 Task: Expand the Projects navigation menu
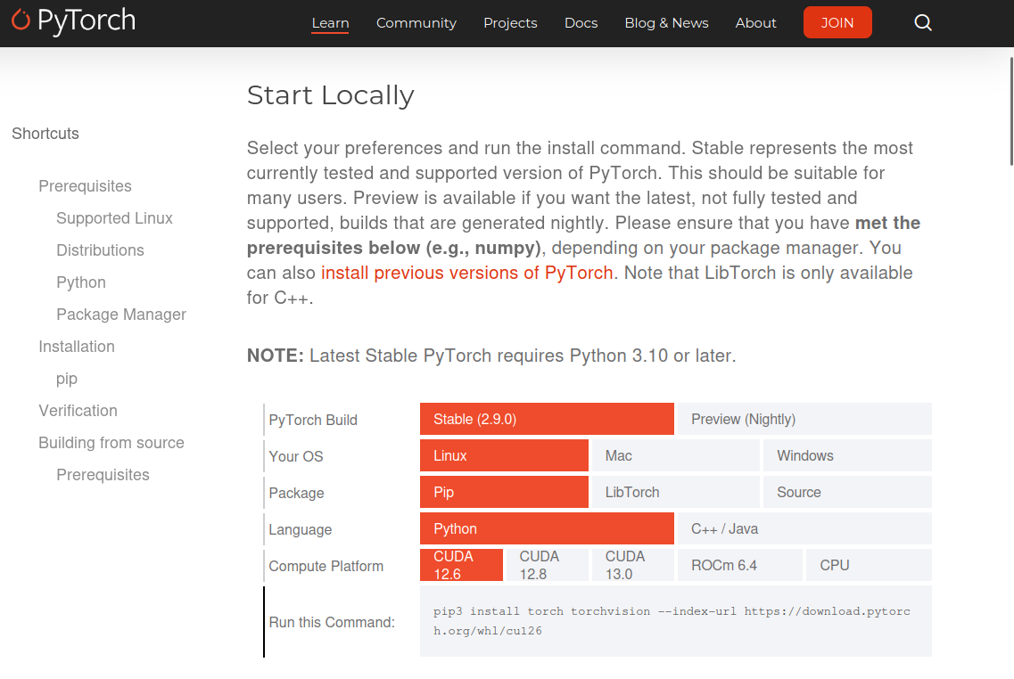point(510,23)
